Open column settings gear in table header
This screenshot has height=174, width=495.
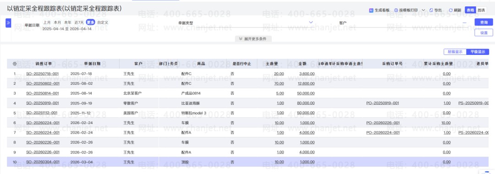tap(15, 64)
